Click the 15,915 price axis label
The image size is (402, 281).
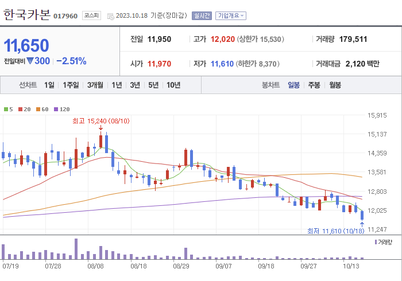pyautogui.click(x=377, y=115)
